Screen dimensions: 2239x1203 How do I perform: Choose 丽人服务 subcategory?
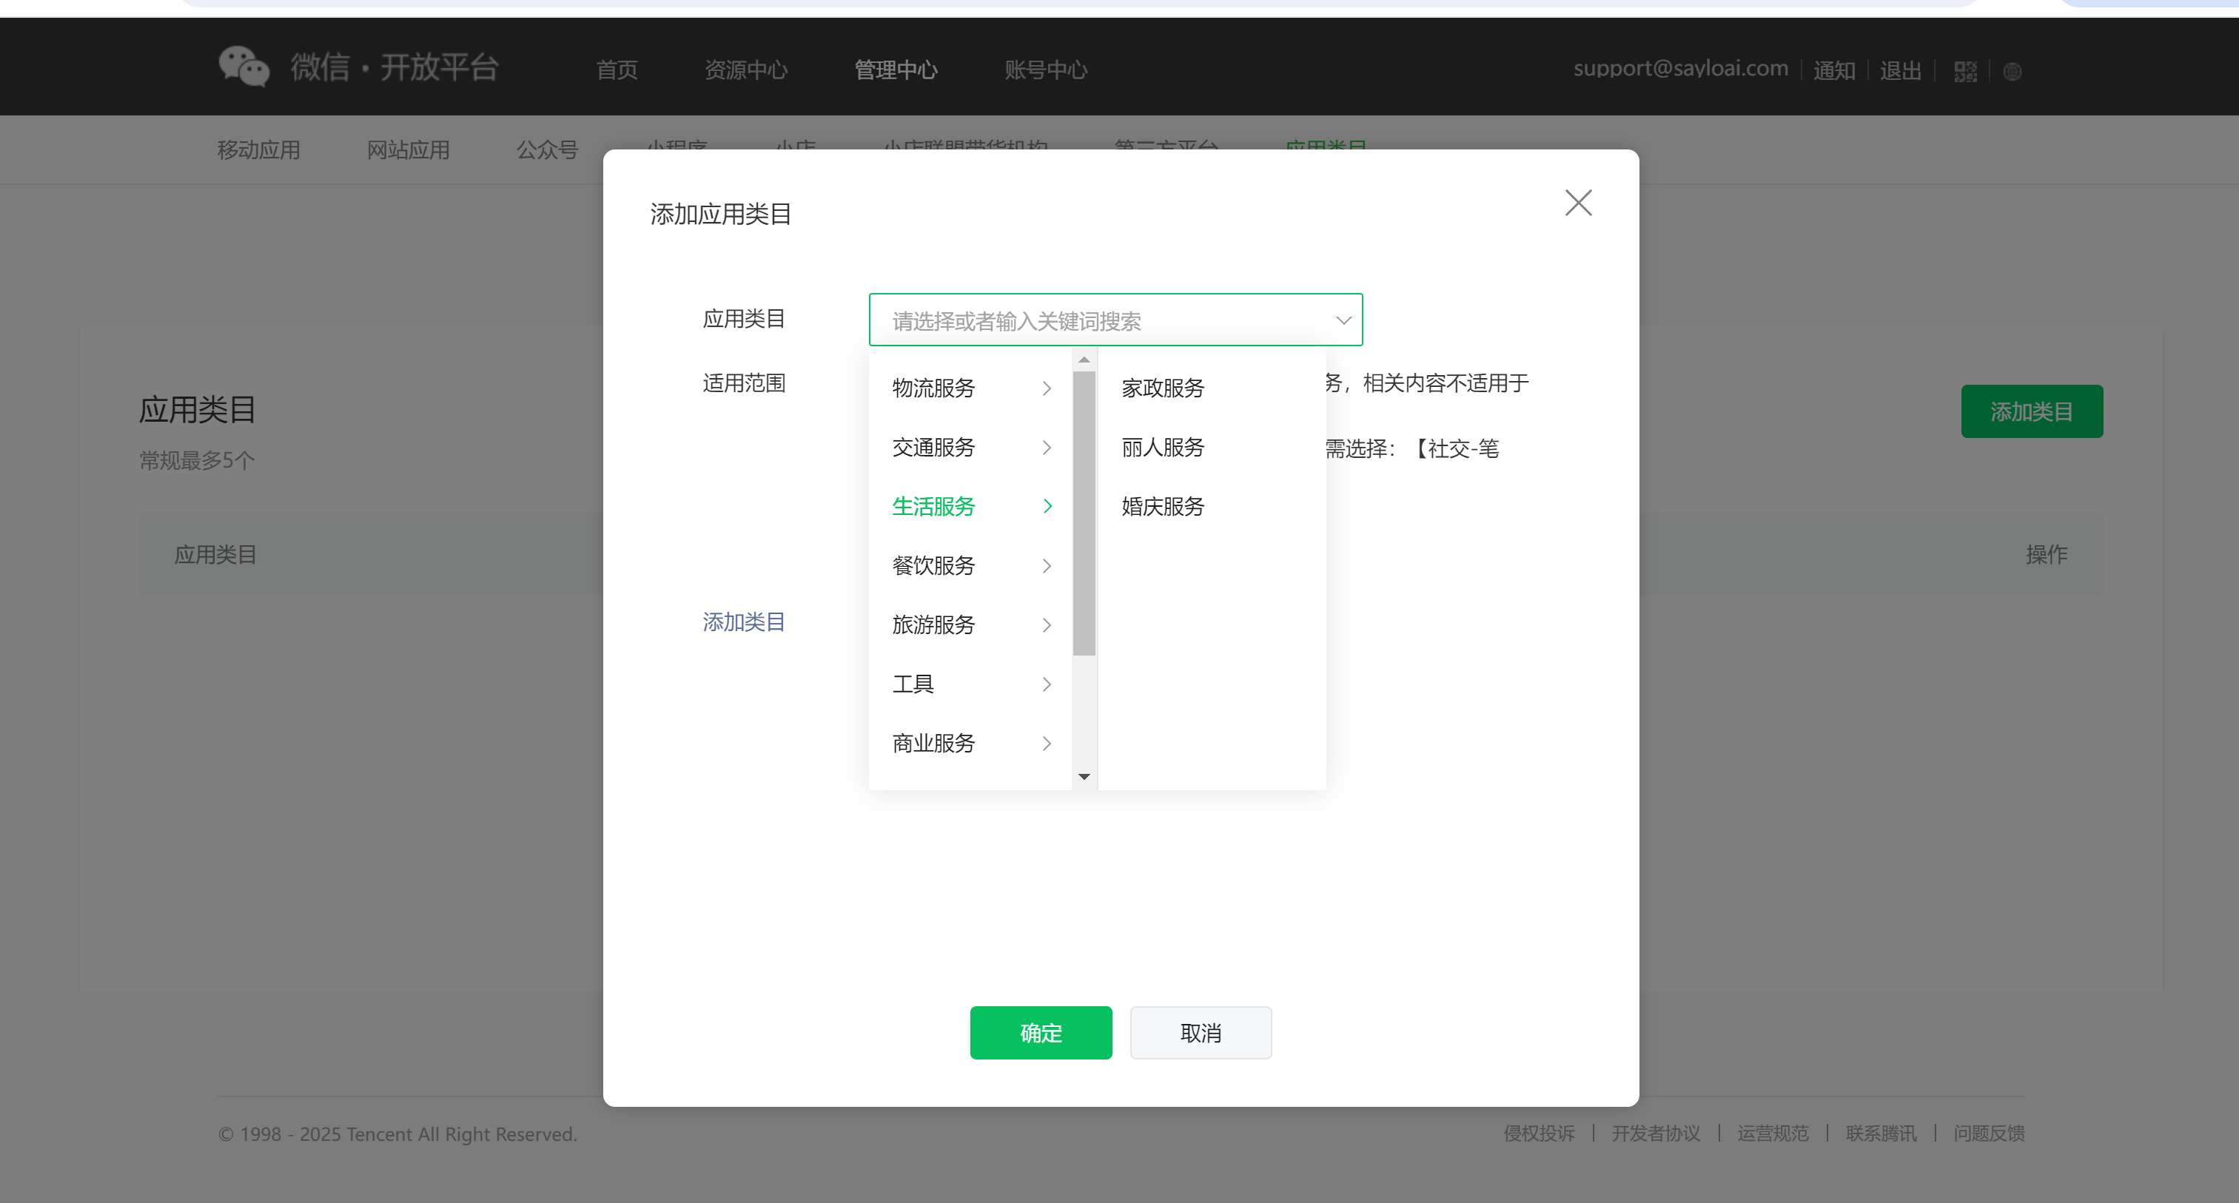tap(1163, 448)
